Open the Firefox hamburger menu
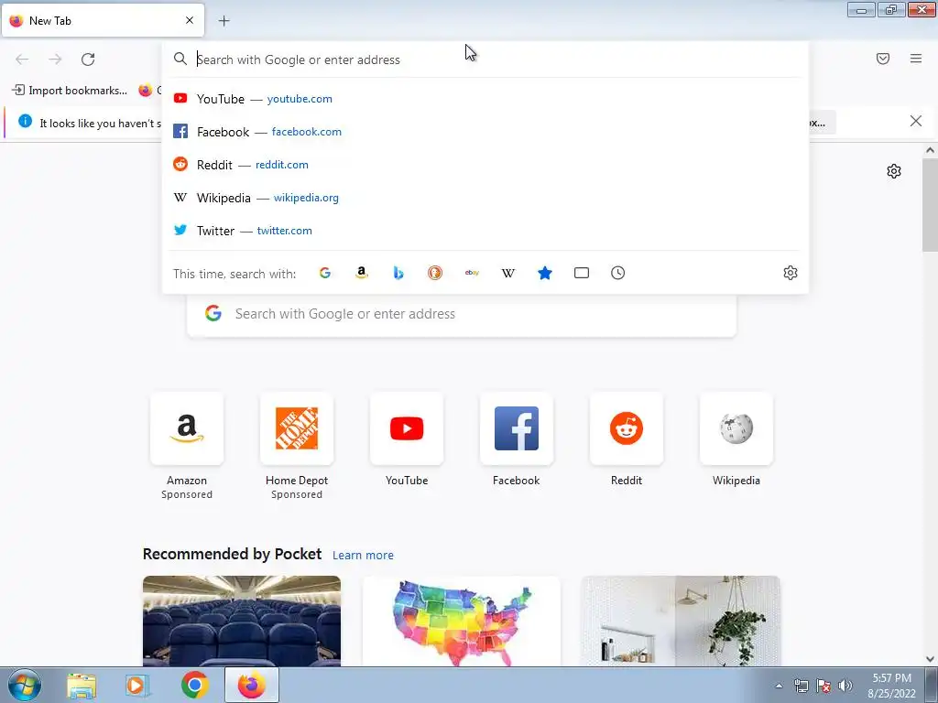Screen dimensions: 938x703 (x=916, y=59)
